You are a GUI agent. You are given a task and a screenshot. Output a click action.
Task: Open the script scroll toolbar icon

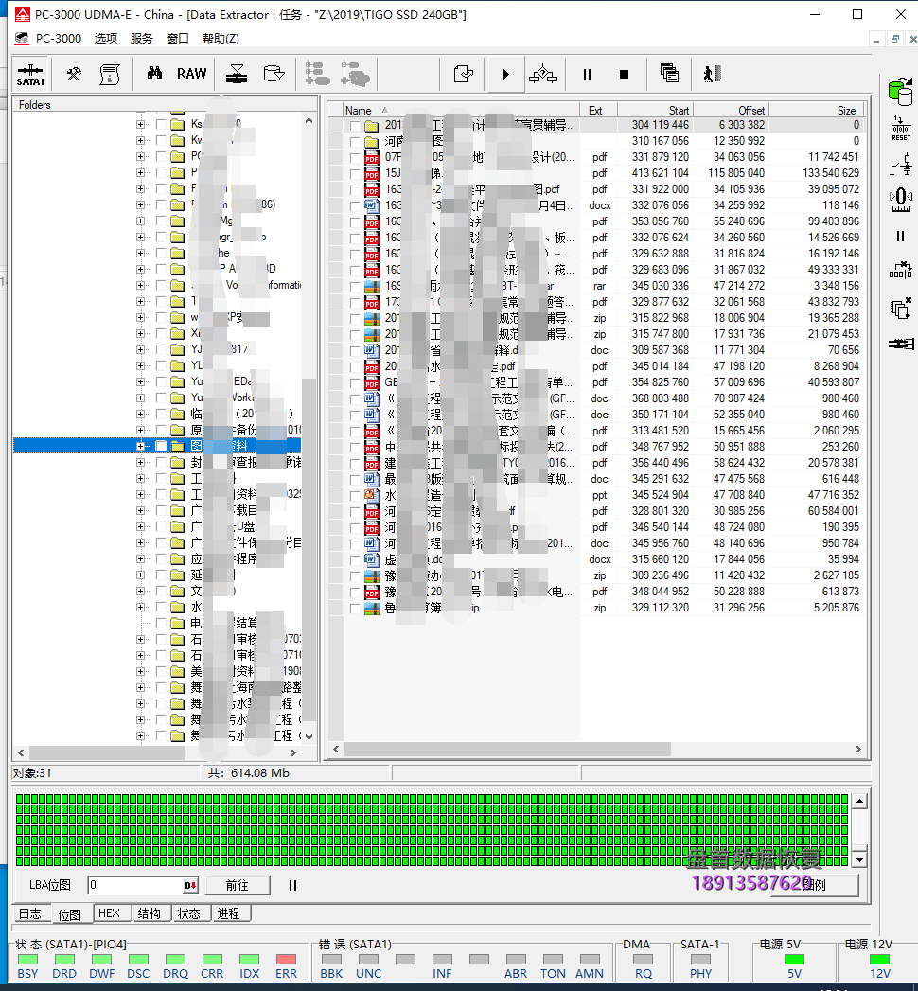coord(110,75)
